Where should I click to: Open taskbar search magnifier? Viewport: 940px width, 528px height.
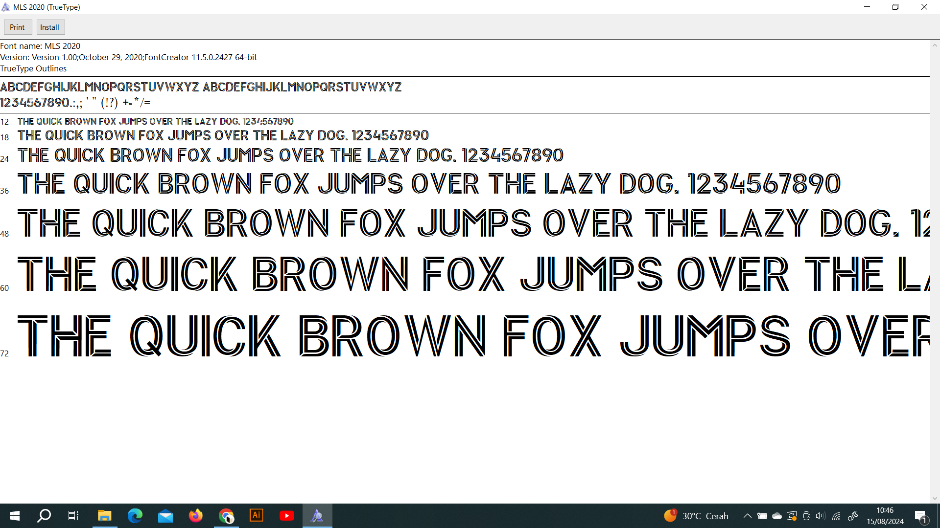tap(44, 516)
